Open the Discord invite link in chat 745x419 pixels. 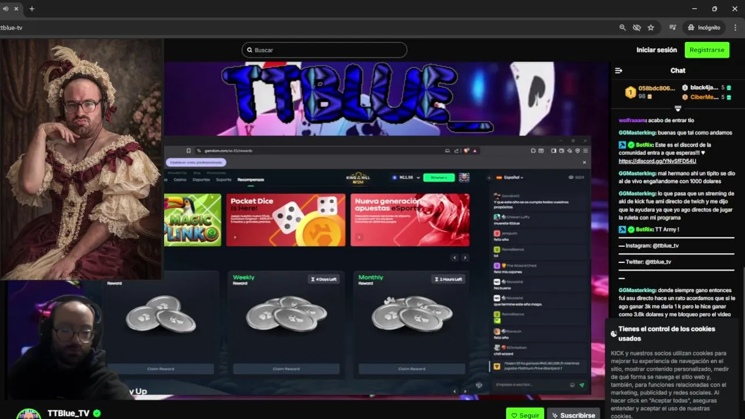[x=657, y=161]
